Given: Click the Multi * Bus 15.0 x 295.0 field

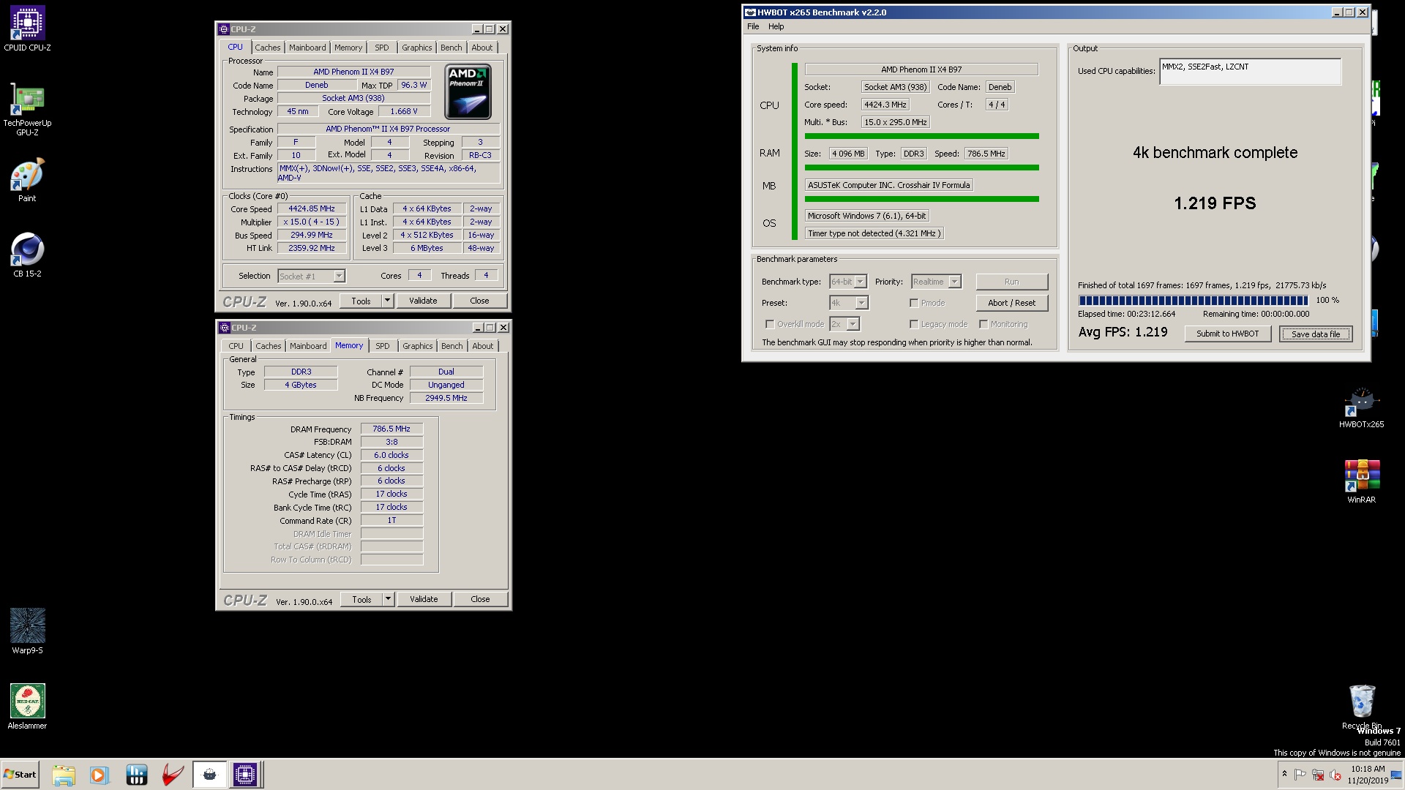Looking at the screenshot, I should click(896, 122).
